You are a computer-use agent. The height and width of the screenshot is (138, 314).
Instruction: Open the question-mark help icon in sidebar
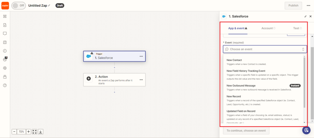pos(5,85)
